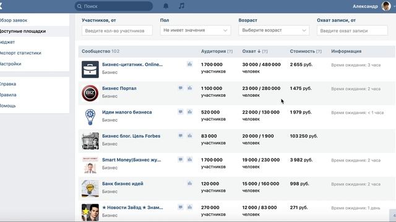
Task: Open comment icon for Бизнес Портал
Action: pos(180,88)
